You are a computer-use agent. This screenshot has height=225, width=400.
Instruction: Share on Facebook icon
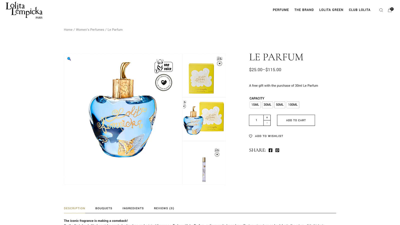270,150
